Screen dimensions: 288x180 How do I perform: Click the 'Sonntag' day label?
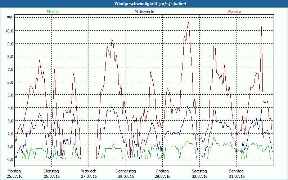[237, 171]
